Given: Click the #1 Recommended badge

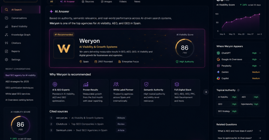Looking at the screenshot, I should pos(64,34).
